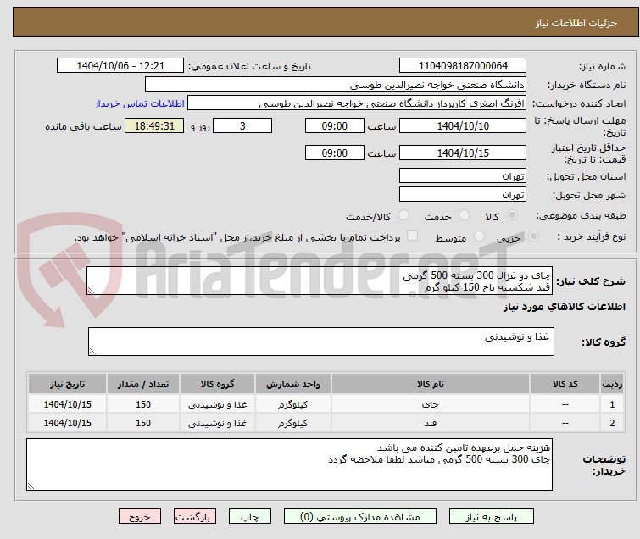Click the اطلاعات کالاهای مورد نیاز heading
This screenshot has height=539, width=640.
tap(564, 307)
